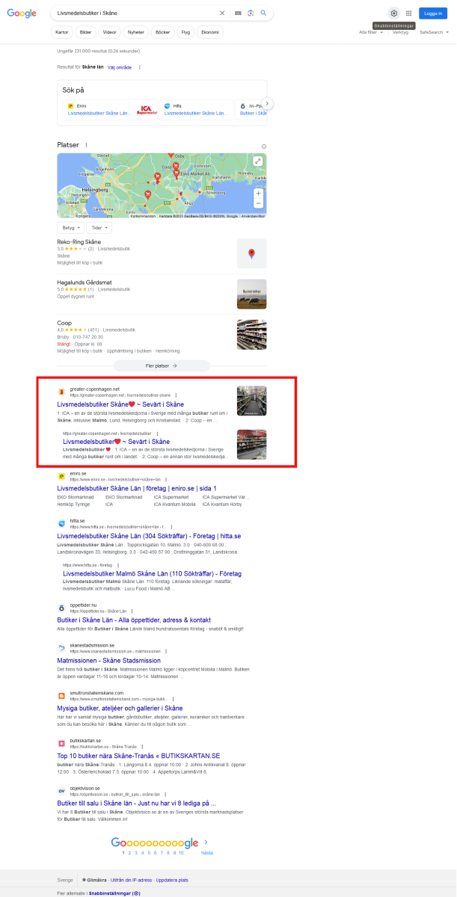
Task: Open the Verktyg tools option
Action: (400, 32)
